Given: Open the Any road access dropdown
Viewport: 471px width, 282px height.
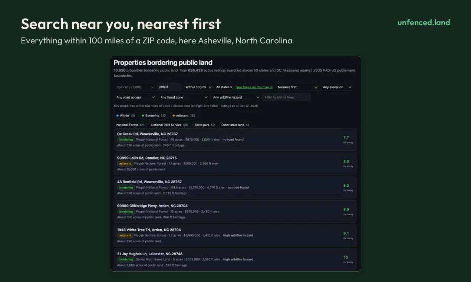Looking at the screenshot, I should (135, 97).
